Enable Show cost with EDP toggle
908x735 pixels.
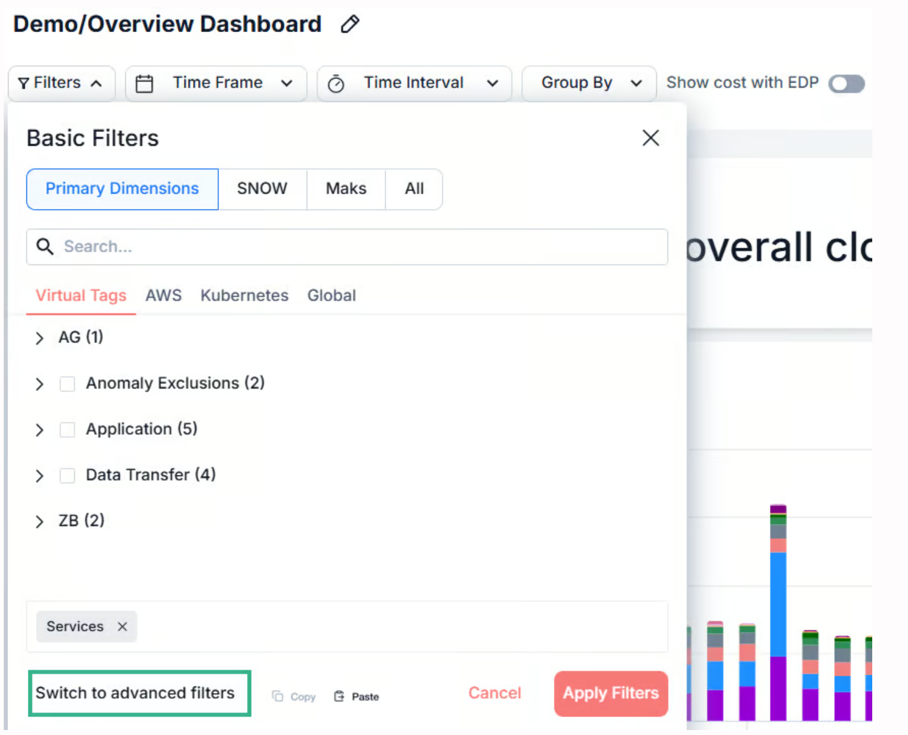(846, 83)
